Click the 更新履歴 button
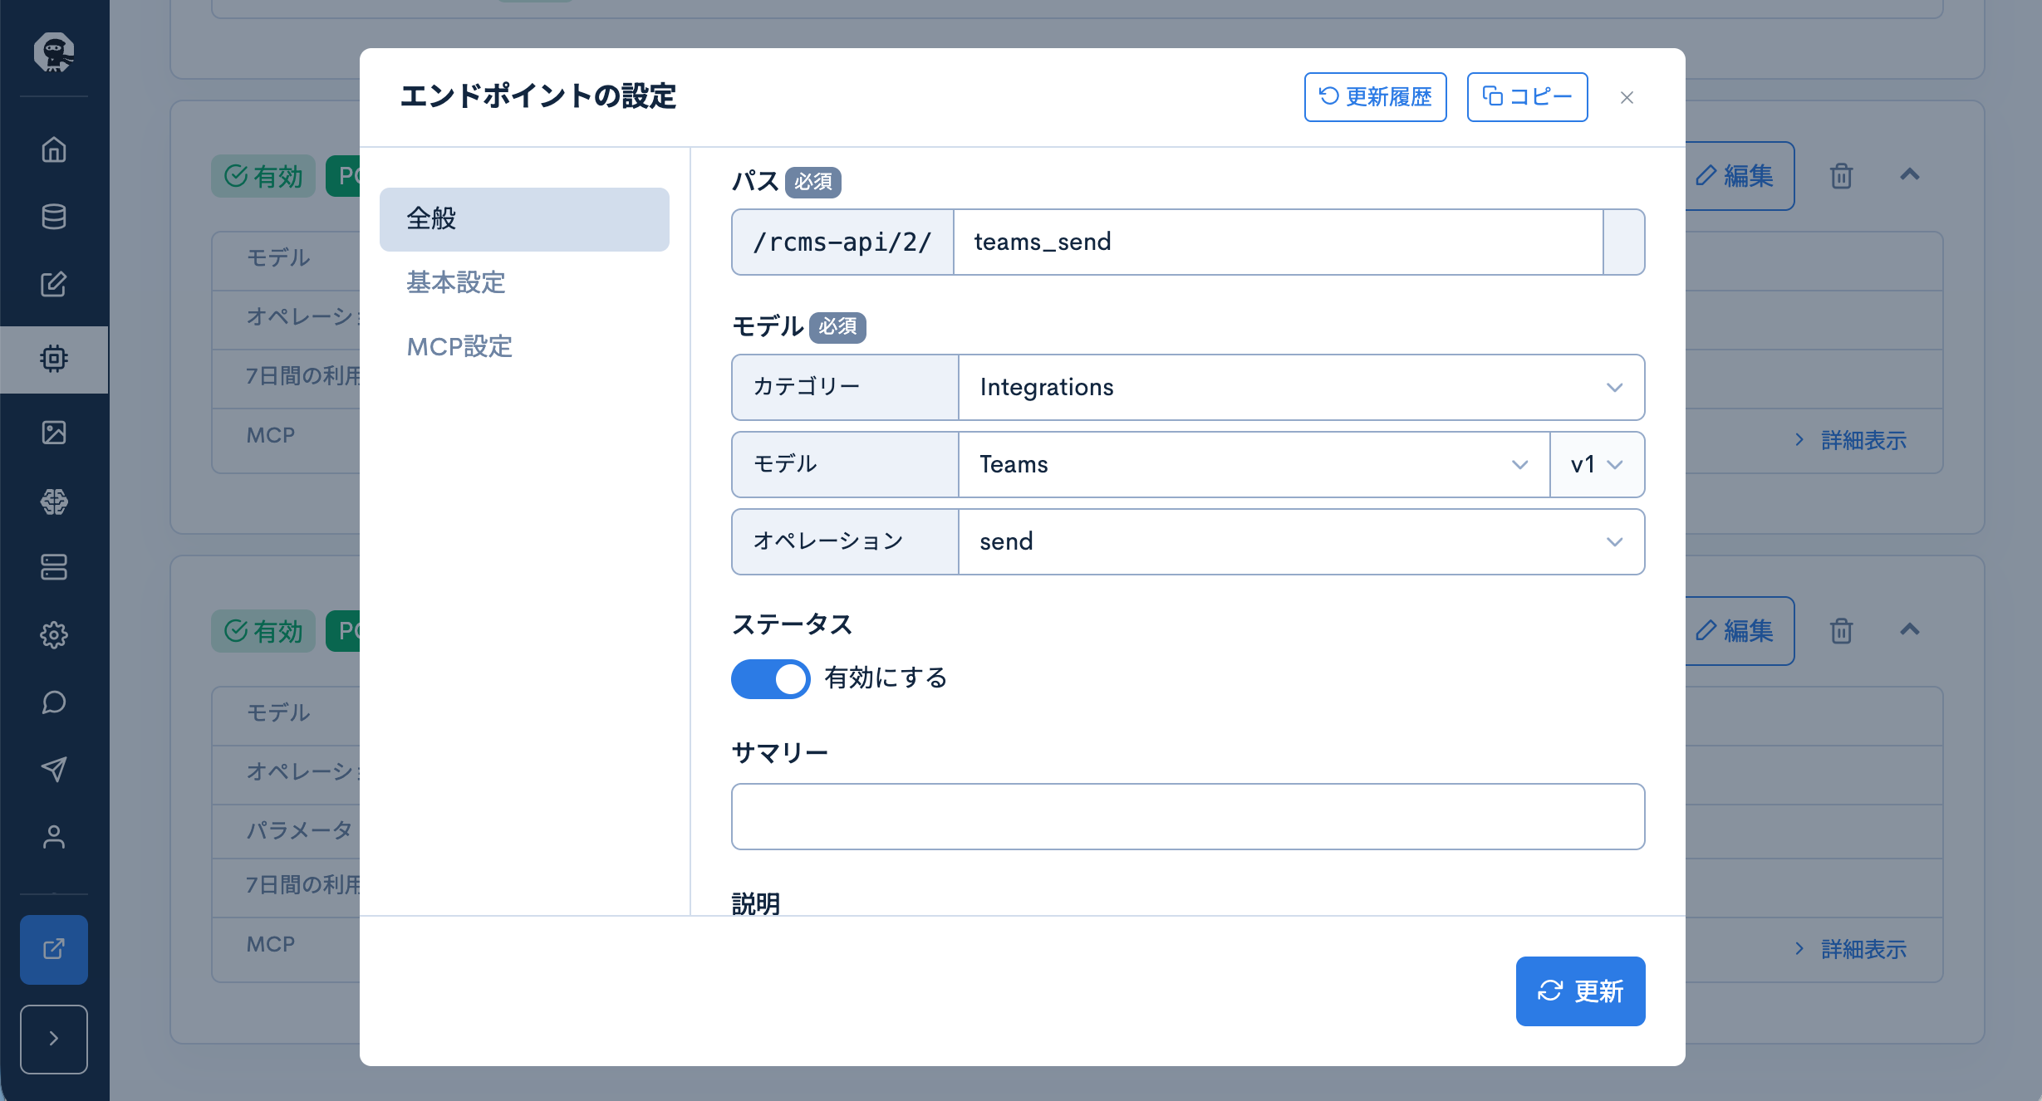Image resolution: width=2042 pixels, height=1101 pixels. pos(1375,97)
